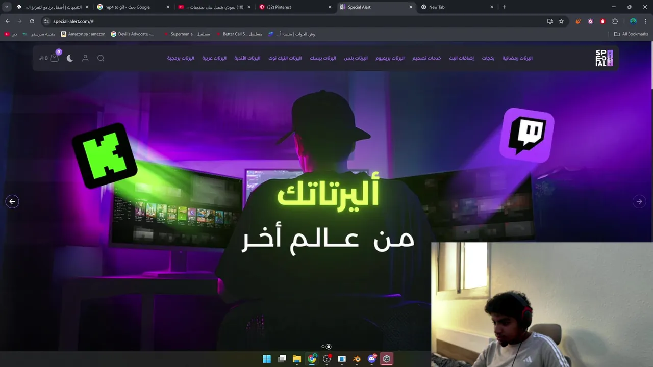Viewport: 653px width, 367px height.
Task: Open Blender from taskbar
Action: [x=357, y=359]
